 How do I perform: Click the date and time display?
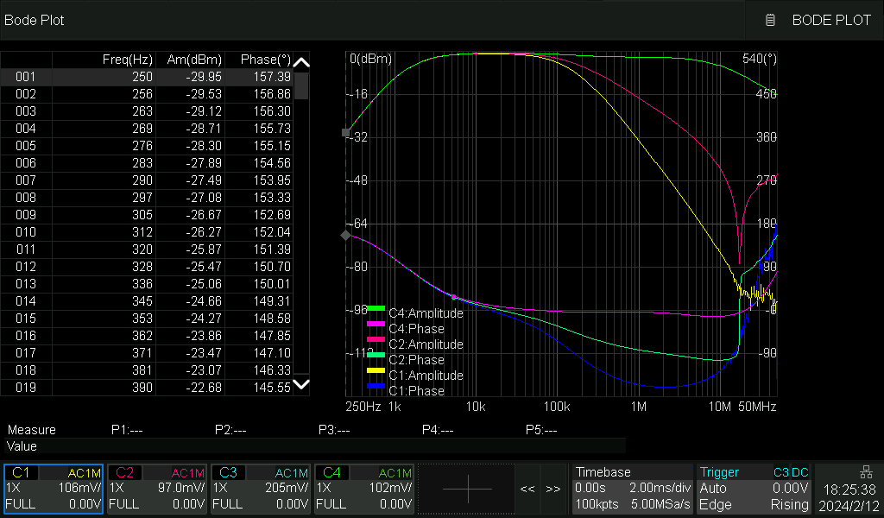point(849,497)
